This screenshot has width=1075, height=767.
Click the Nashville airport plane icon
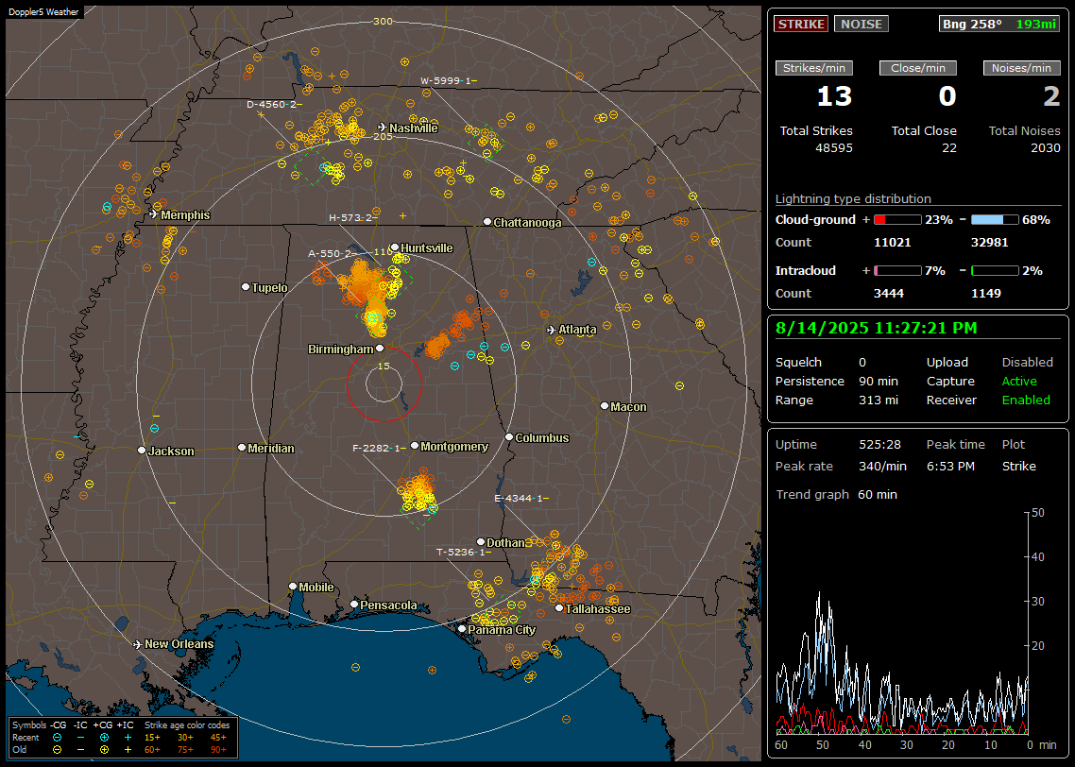click(382, 128)
